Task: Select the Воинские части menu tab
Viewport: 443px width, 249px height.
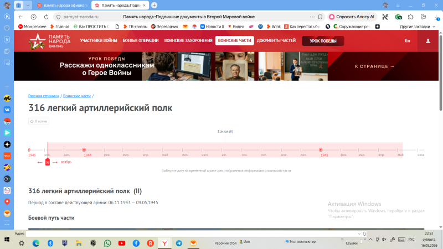Action: coord(234,40)
